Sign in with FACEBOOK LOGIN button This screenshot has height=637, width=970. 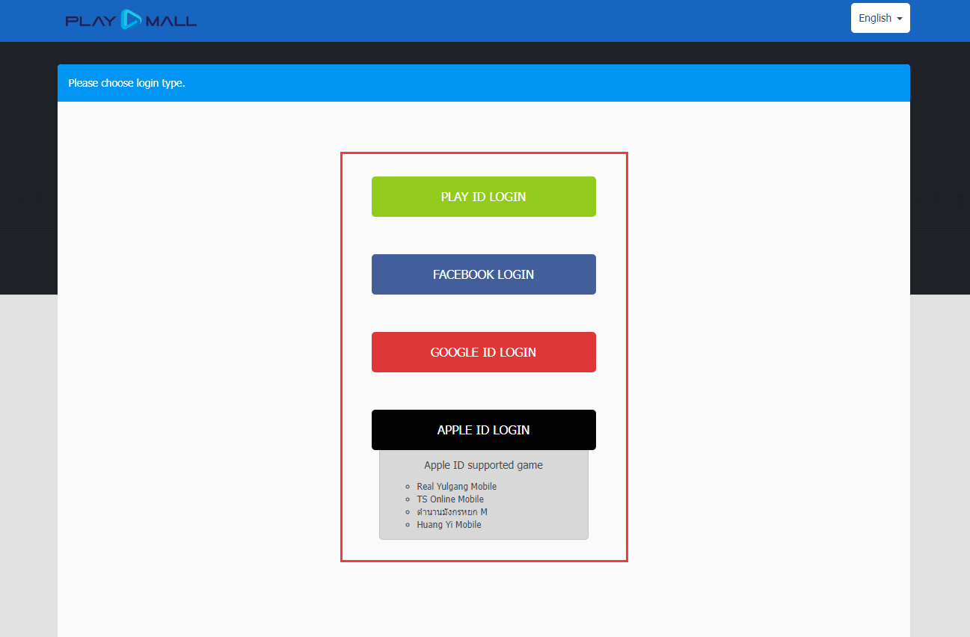click(484, 274)
